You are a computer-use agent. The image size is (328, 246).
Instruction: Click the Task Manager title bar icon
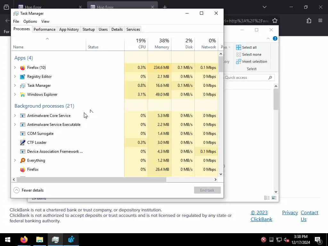pyautogui.click(x=16, y=13)
